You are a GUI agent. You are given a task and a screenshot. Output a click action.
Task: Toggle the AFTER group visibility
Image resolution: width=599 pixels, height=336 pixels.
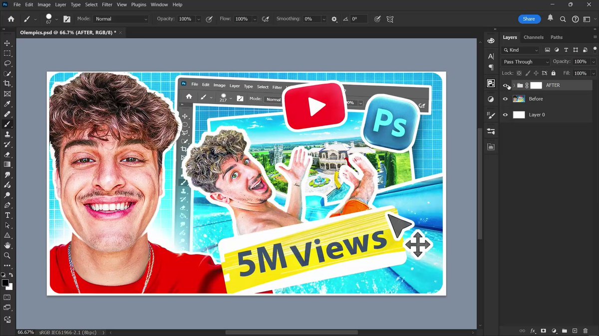pyautogui.click(x=505, y=86)
